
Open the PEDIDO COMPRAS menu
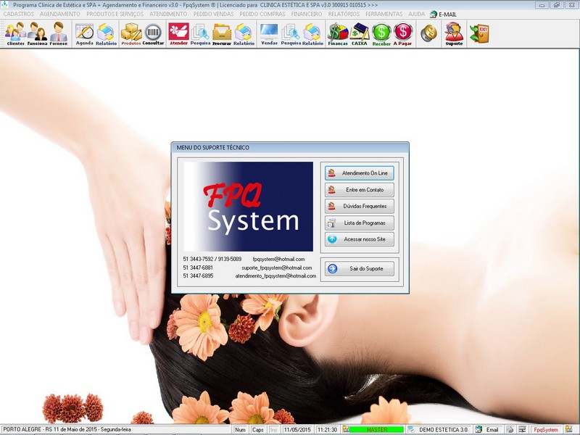point(262,14)
